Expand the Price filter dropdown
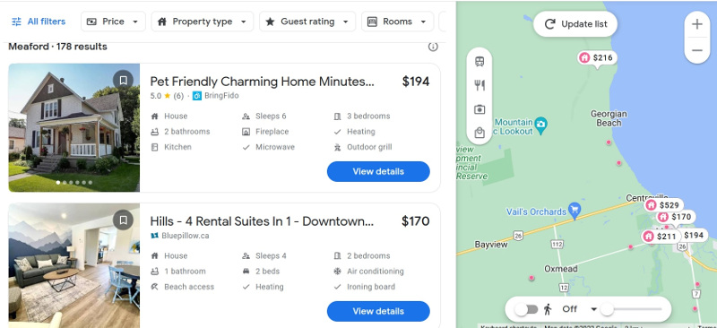 pos(113,22)
